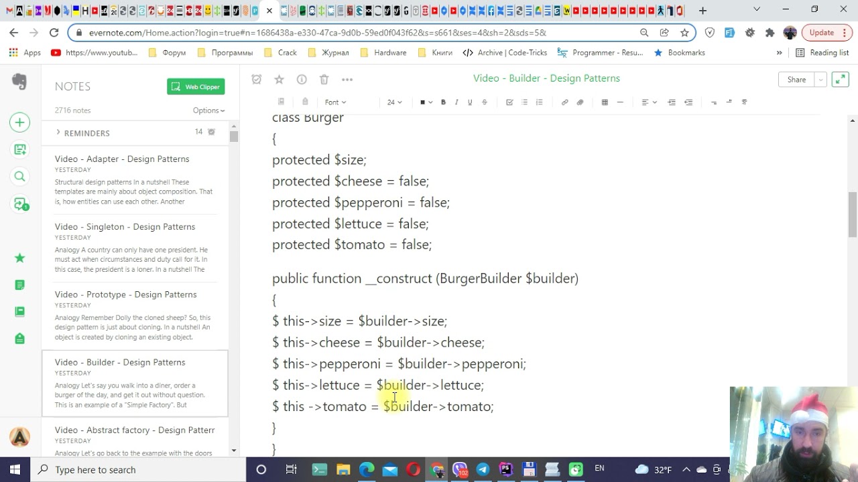The image size is (858, 482).
Task: Open the Share options dropdown arrow
Action: coord(820,80)
